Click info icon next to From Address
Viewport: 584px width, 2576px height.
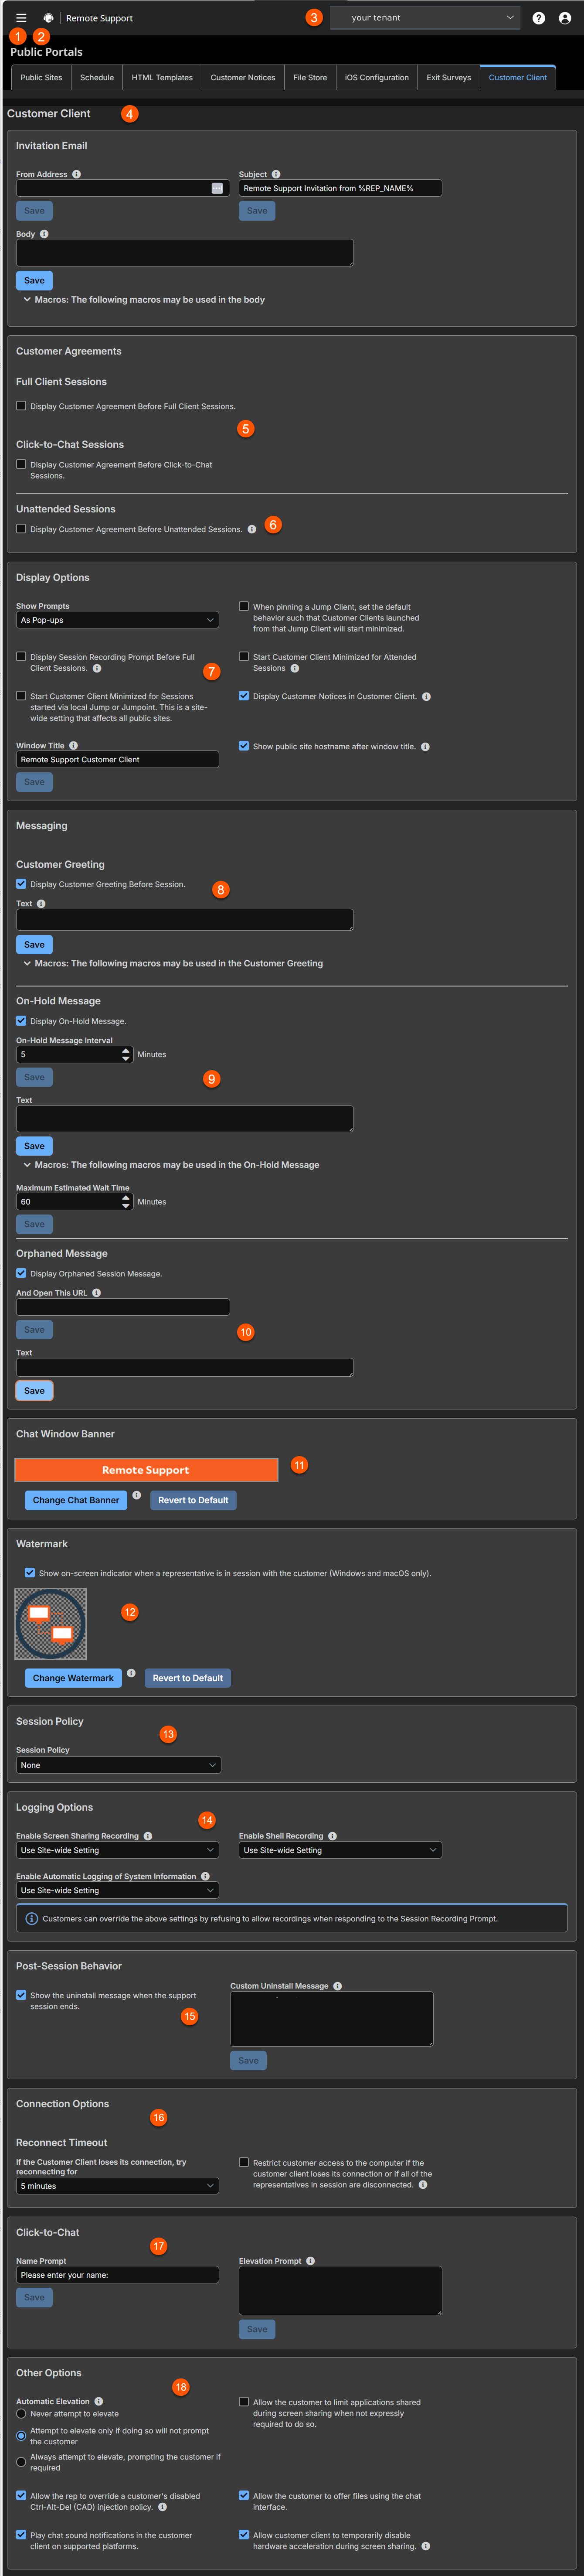[76, 174]
